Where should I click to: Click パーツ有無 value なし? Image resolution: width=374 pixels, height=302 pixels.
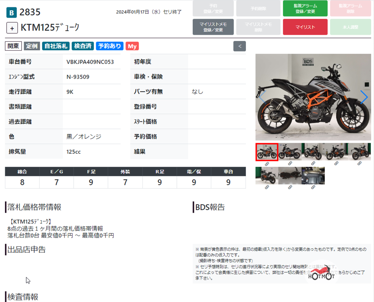(x=198, y=92)
